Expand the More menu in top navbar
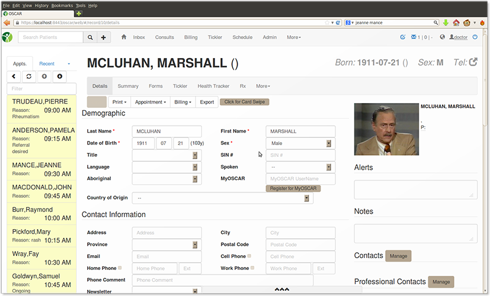 (294, 37)
